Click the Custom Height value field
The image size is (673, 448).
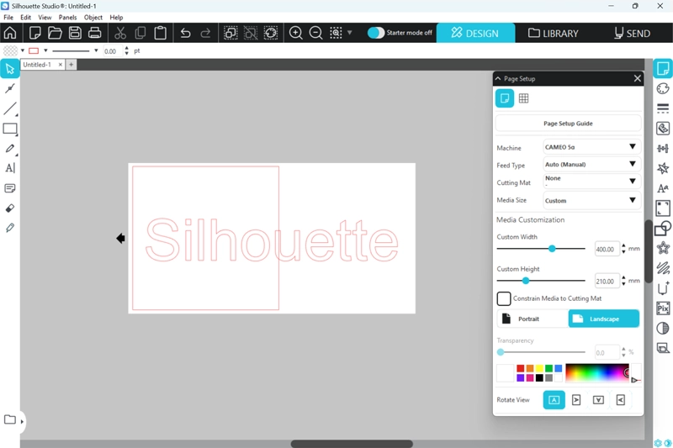606,281
